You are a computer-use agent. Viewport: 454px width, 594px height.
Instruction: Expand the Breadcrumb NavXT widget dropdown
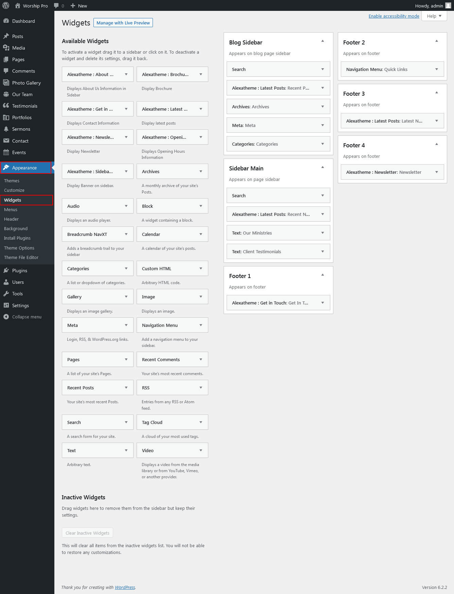126,234
